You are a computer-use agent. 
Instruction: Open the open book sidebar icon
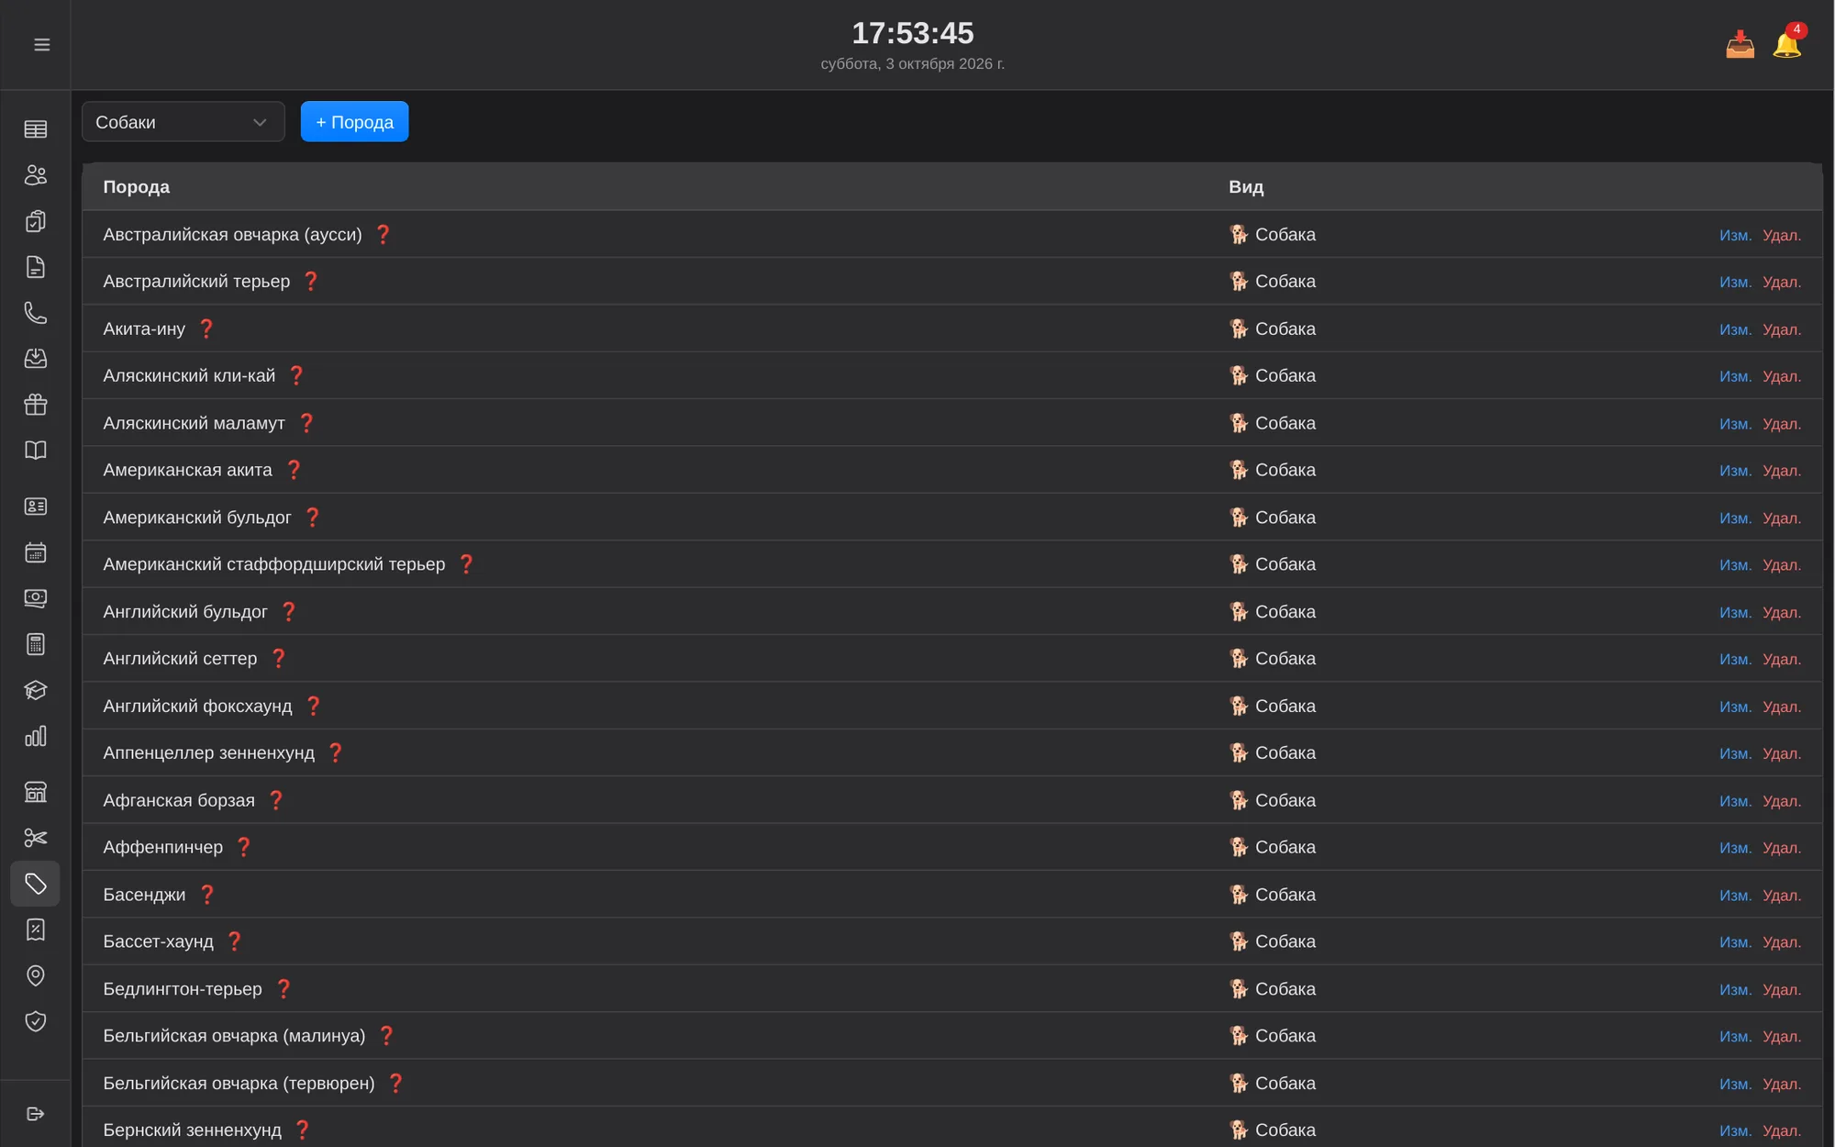pos(36,451)
